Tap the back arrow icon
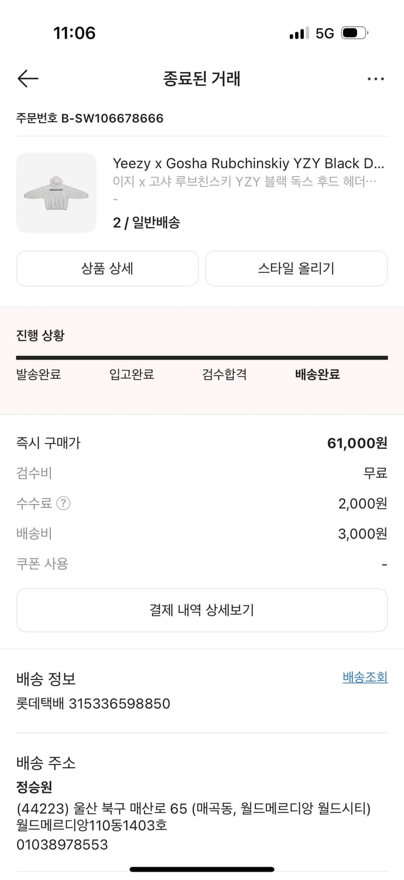Image resolution: width=404 pixels, height=880 pixels. pos(28,79)
